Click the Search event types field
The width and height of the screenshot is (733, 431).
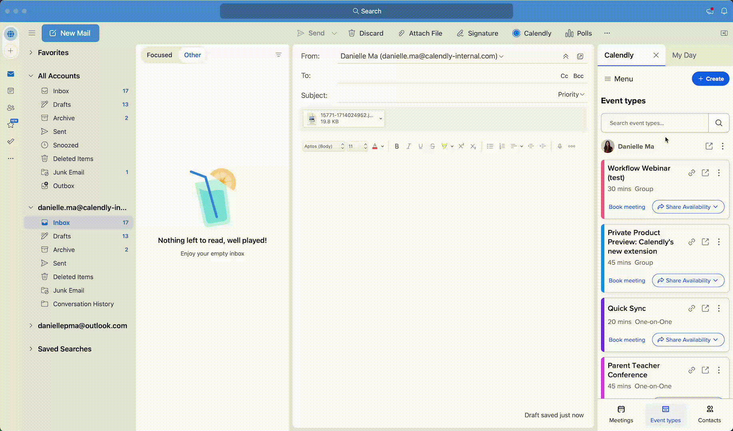tap(655, 123)
